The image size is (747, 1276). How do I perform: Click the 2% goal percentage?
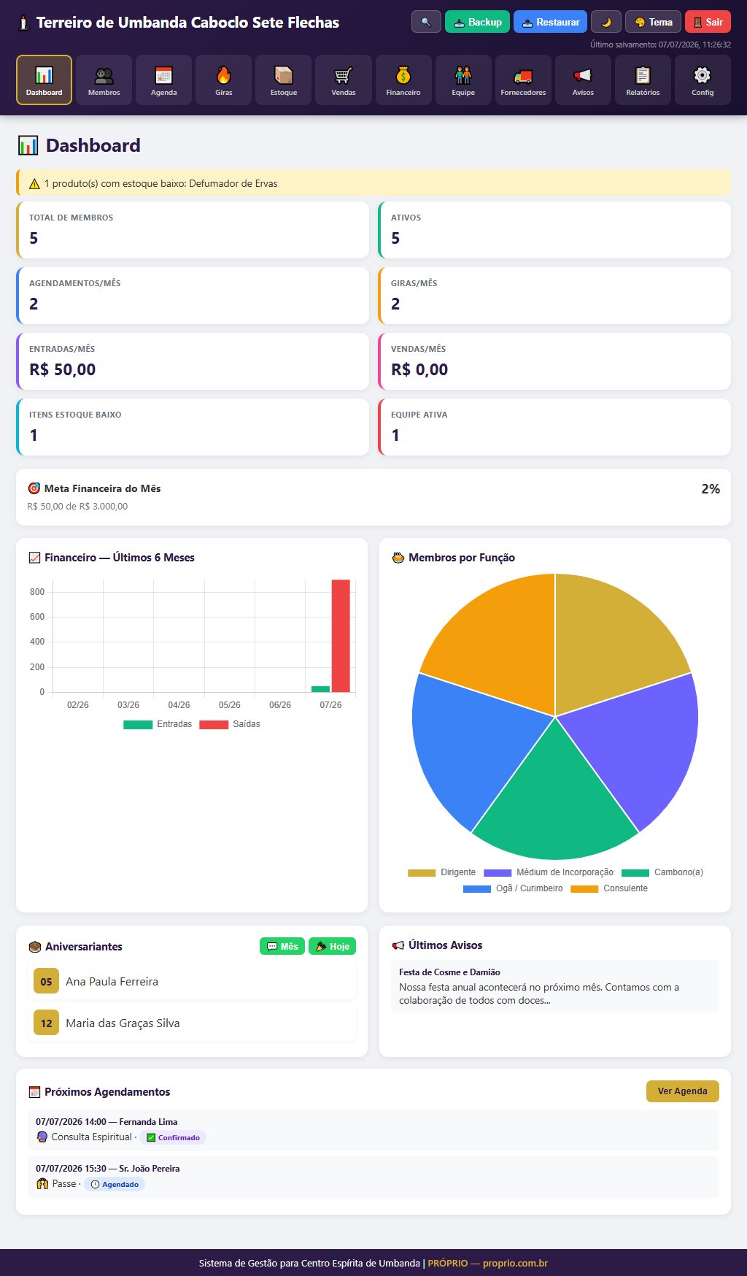coord(711,489)
